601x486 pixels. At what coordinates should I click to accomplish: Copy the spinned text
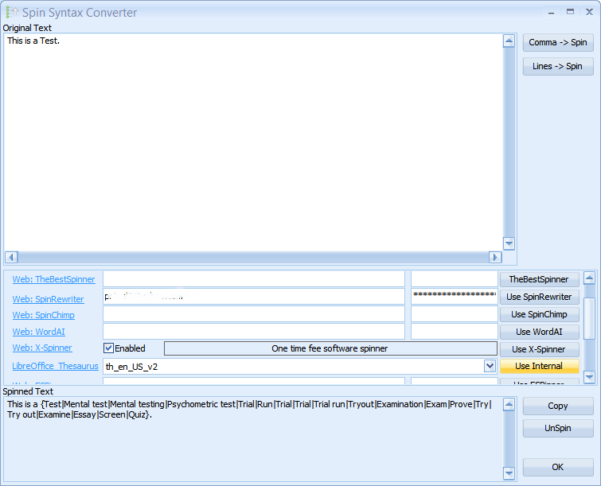(558, 406)
